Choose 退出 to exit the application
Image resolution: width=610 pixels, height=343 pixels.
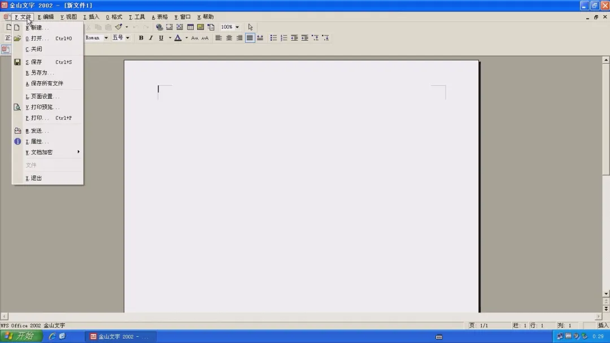[48, 178]
